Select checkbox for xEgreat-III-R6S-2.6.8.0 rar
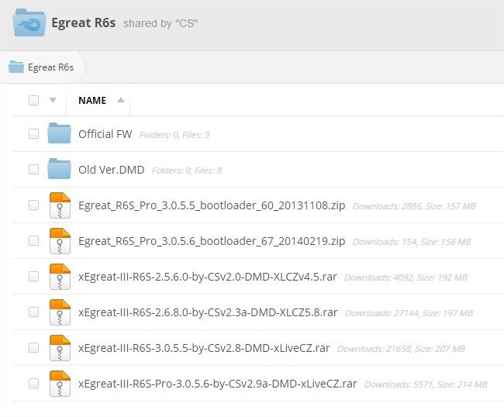The image size is (504, 417). [34, 312]
